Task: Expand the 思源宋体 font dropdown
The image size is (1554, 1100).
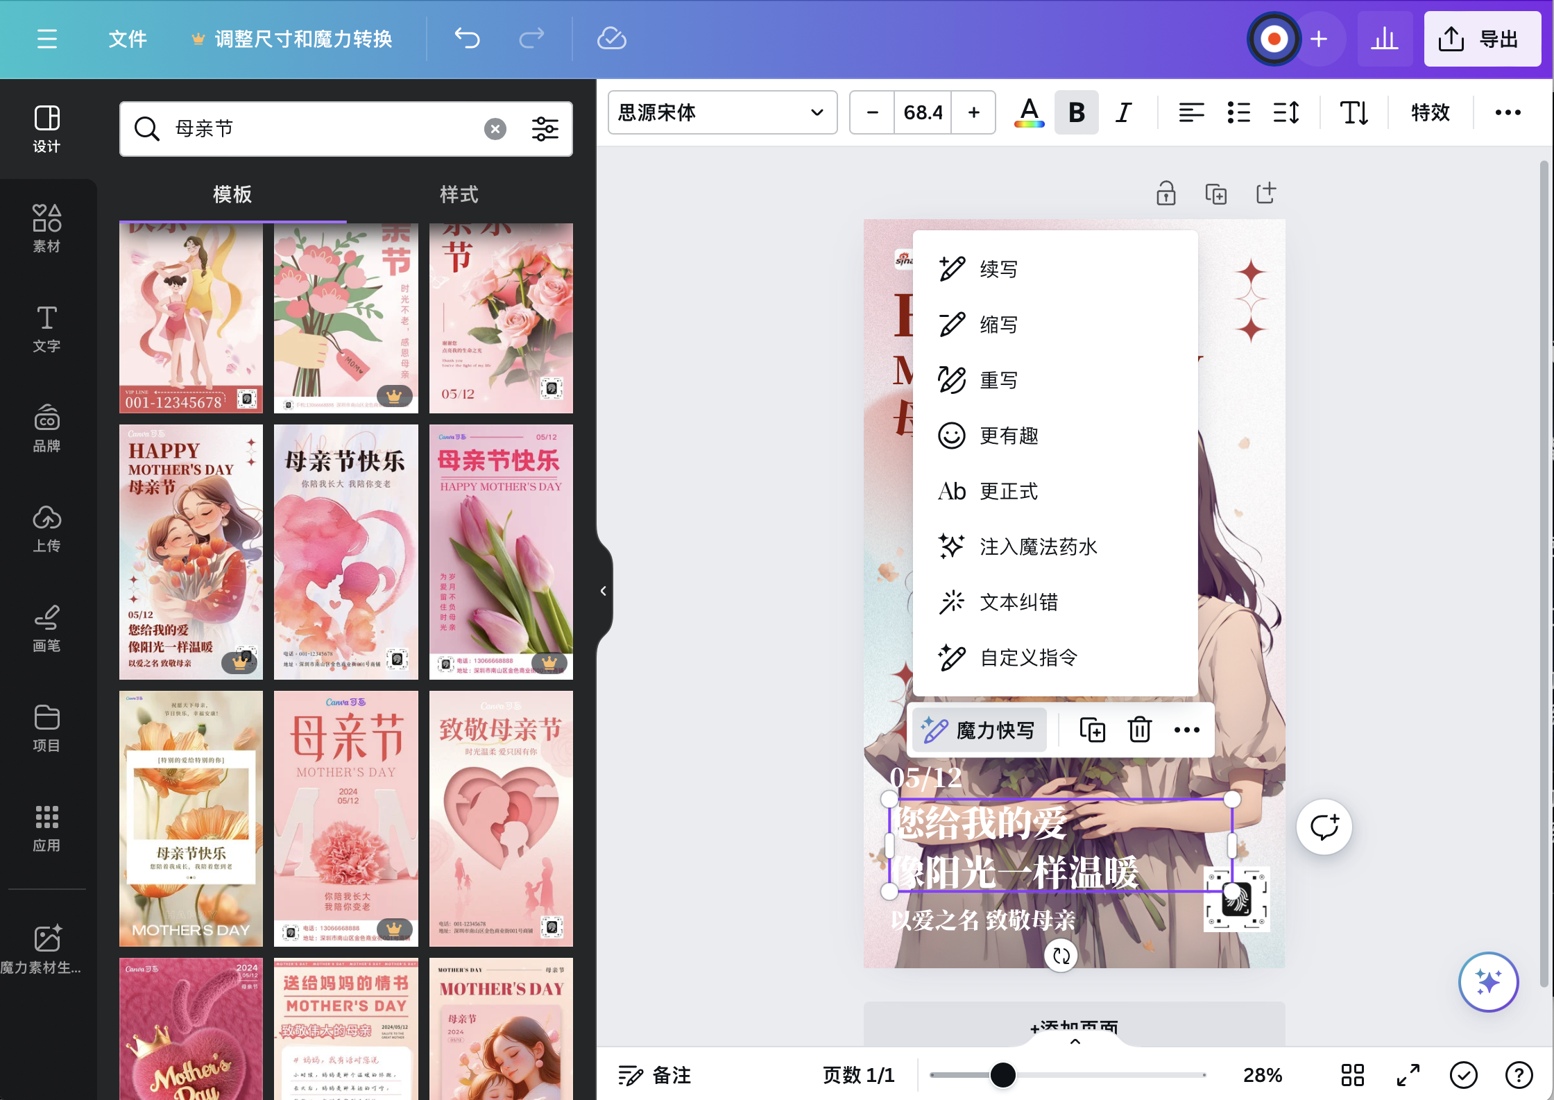Action: point(722,112)
